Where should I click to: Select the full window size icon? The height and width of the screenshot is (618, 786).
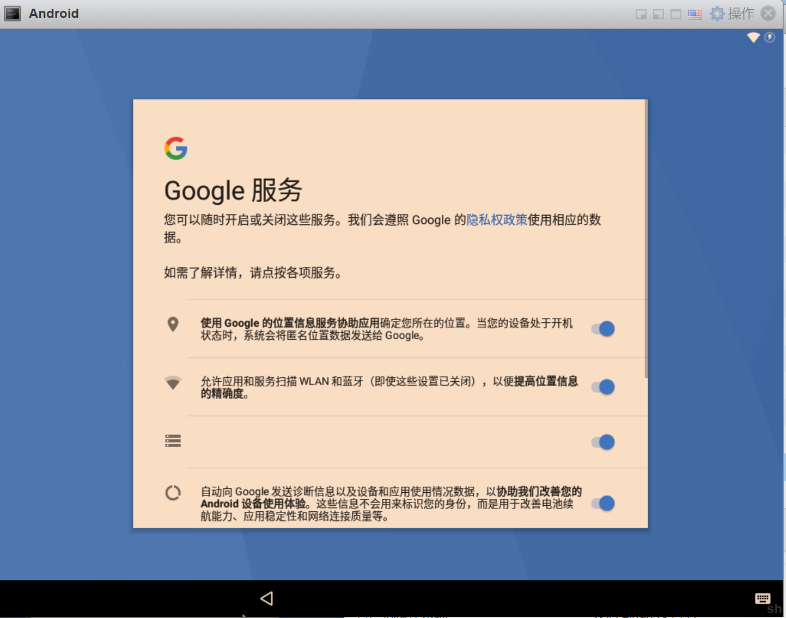click(676, 14)
